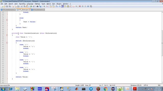Click the Save recorded macro icon

91,6
